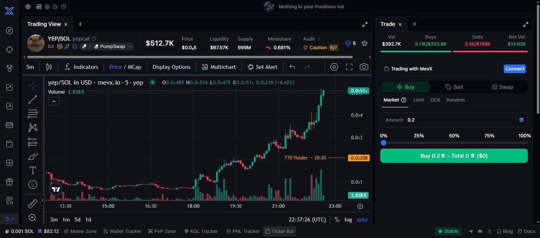540x238 pixels.
Task: Open the 5m interval dropdown
Action: [30, 67]
